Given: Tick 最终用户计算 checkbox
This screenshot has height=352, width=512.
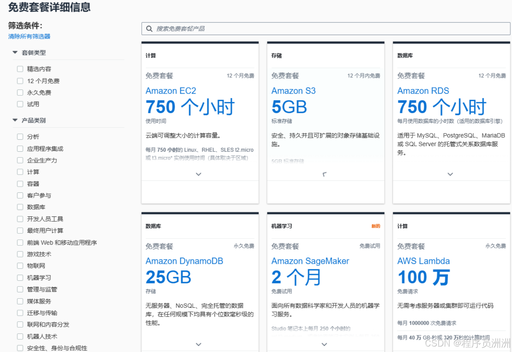Looking at the screenshot, I should tap(20, 231).
